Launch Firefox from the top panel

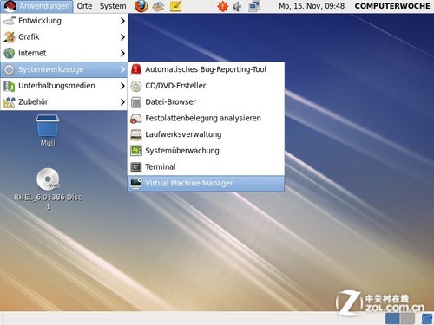tap(141, 6)
